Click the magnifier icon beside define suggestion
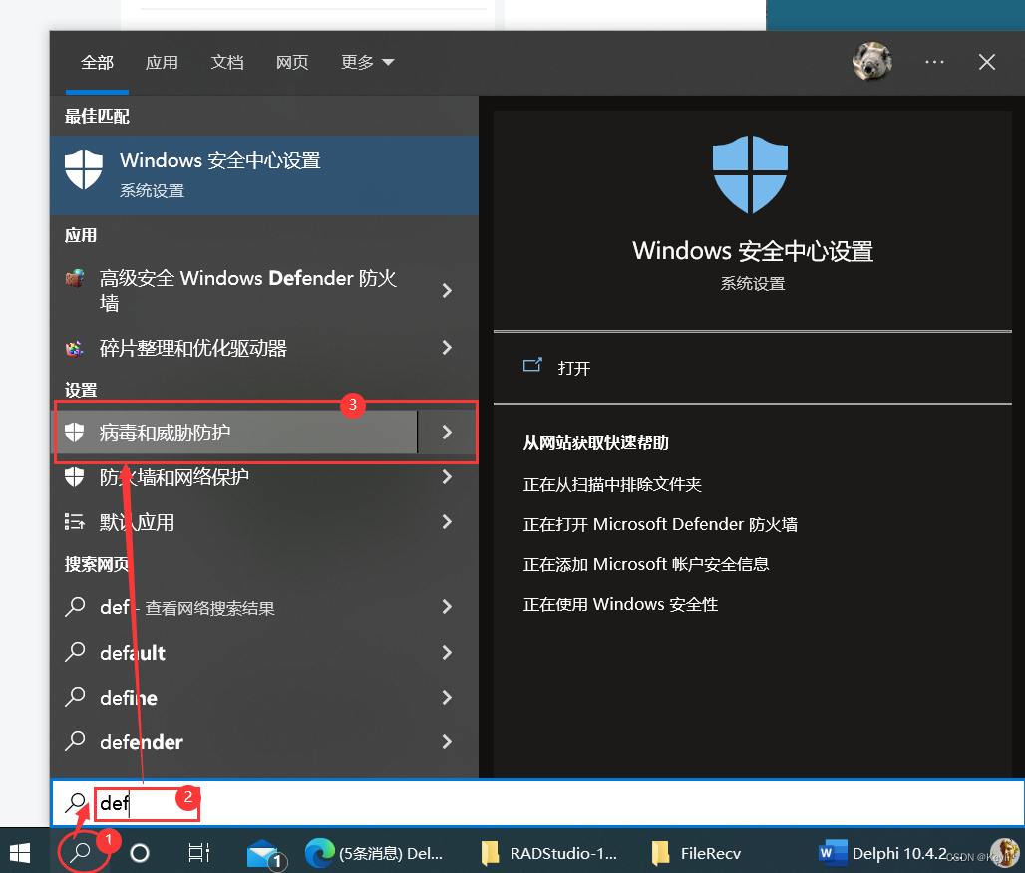The height and width of the screenshot is (873, 1025). 75,698
